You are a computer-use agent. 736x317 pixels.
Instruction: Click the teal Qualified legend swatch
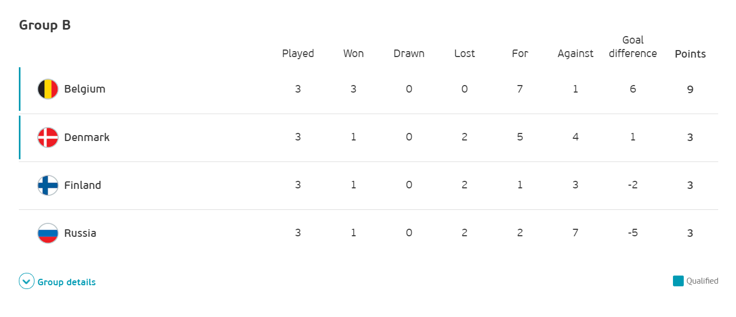(x=678, y=281)
